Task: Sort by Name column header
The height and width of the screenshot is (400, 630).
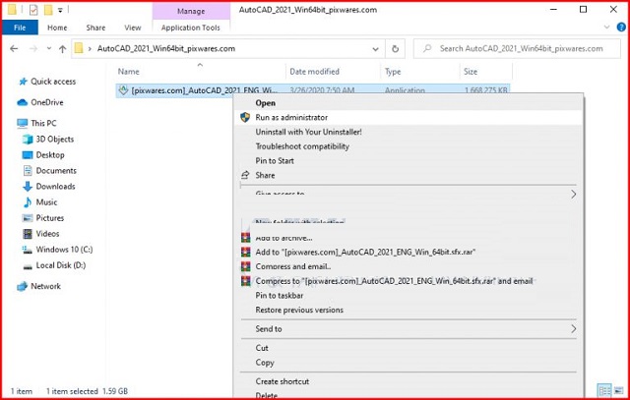Action: [129, 72]
